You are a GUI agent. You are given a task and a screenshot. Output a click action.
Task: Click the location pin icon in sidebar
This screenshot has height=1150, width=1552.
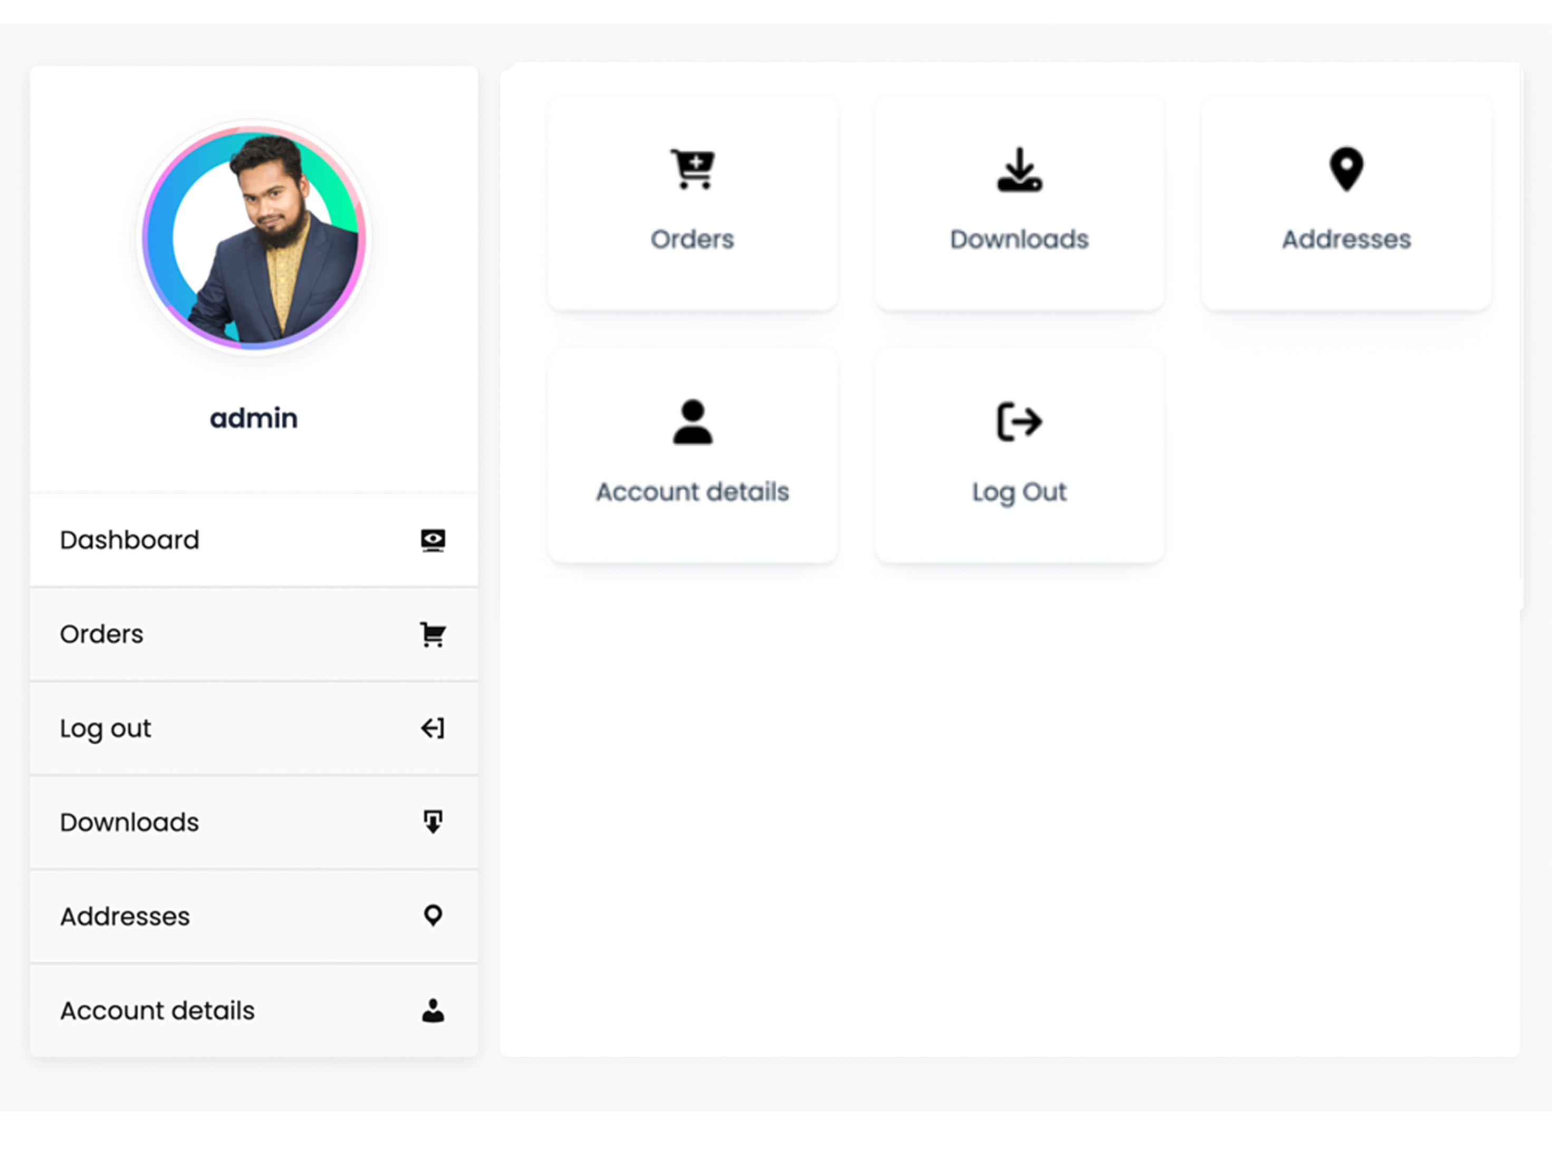click(x=433, y=916)
